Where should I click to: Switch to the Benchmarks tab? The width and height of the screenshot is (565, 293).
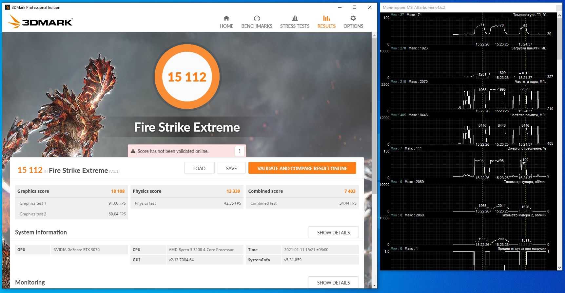(x=257, y=22)
